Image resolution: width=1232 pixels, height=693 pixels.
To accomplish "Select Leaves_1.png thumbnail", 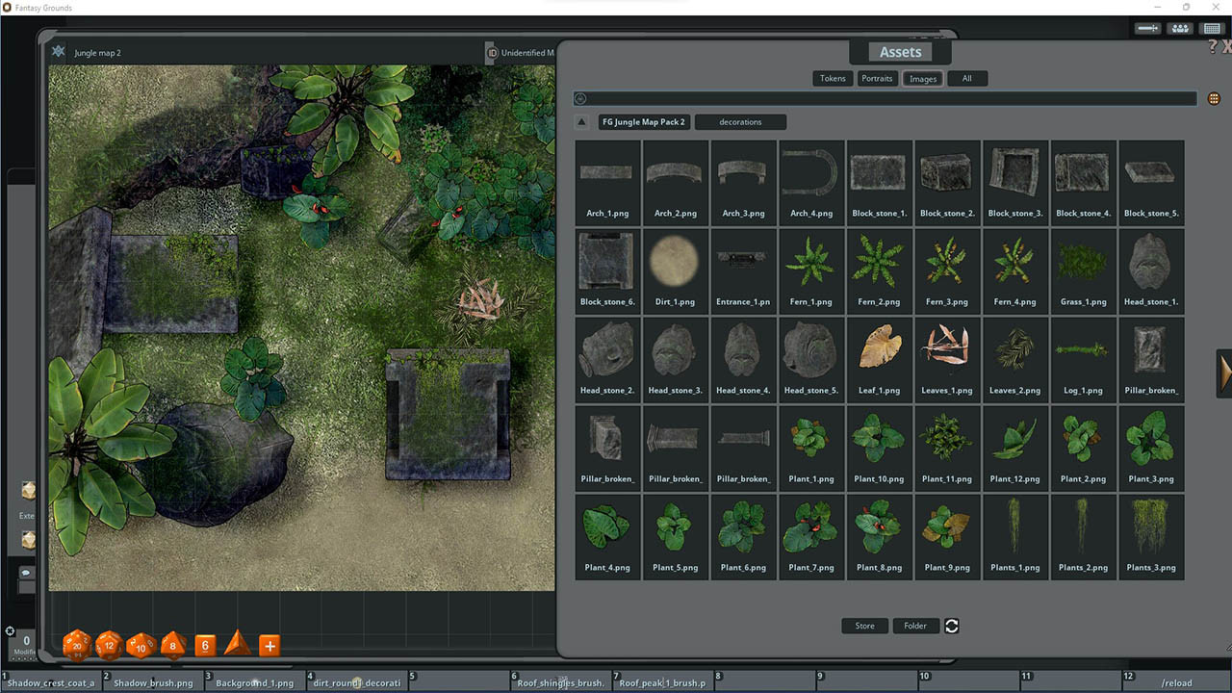I will [947, 360].
